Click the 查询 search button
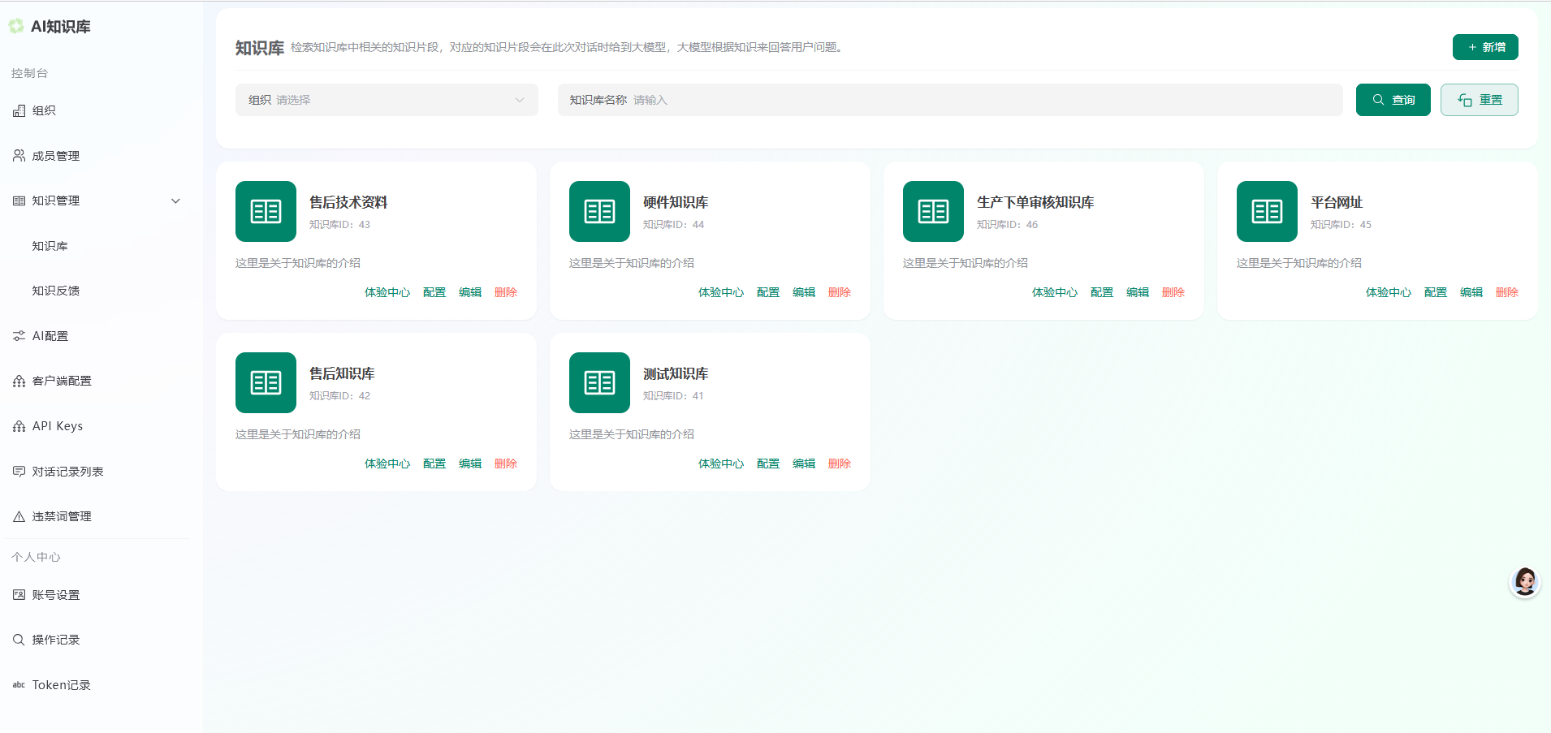 pyautogui.click(x=1393, y=100)
